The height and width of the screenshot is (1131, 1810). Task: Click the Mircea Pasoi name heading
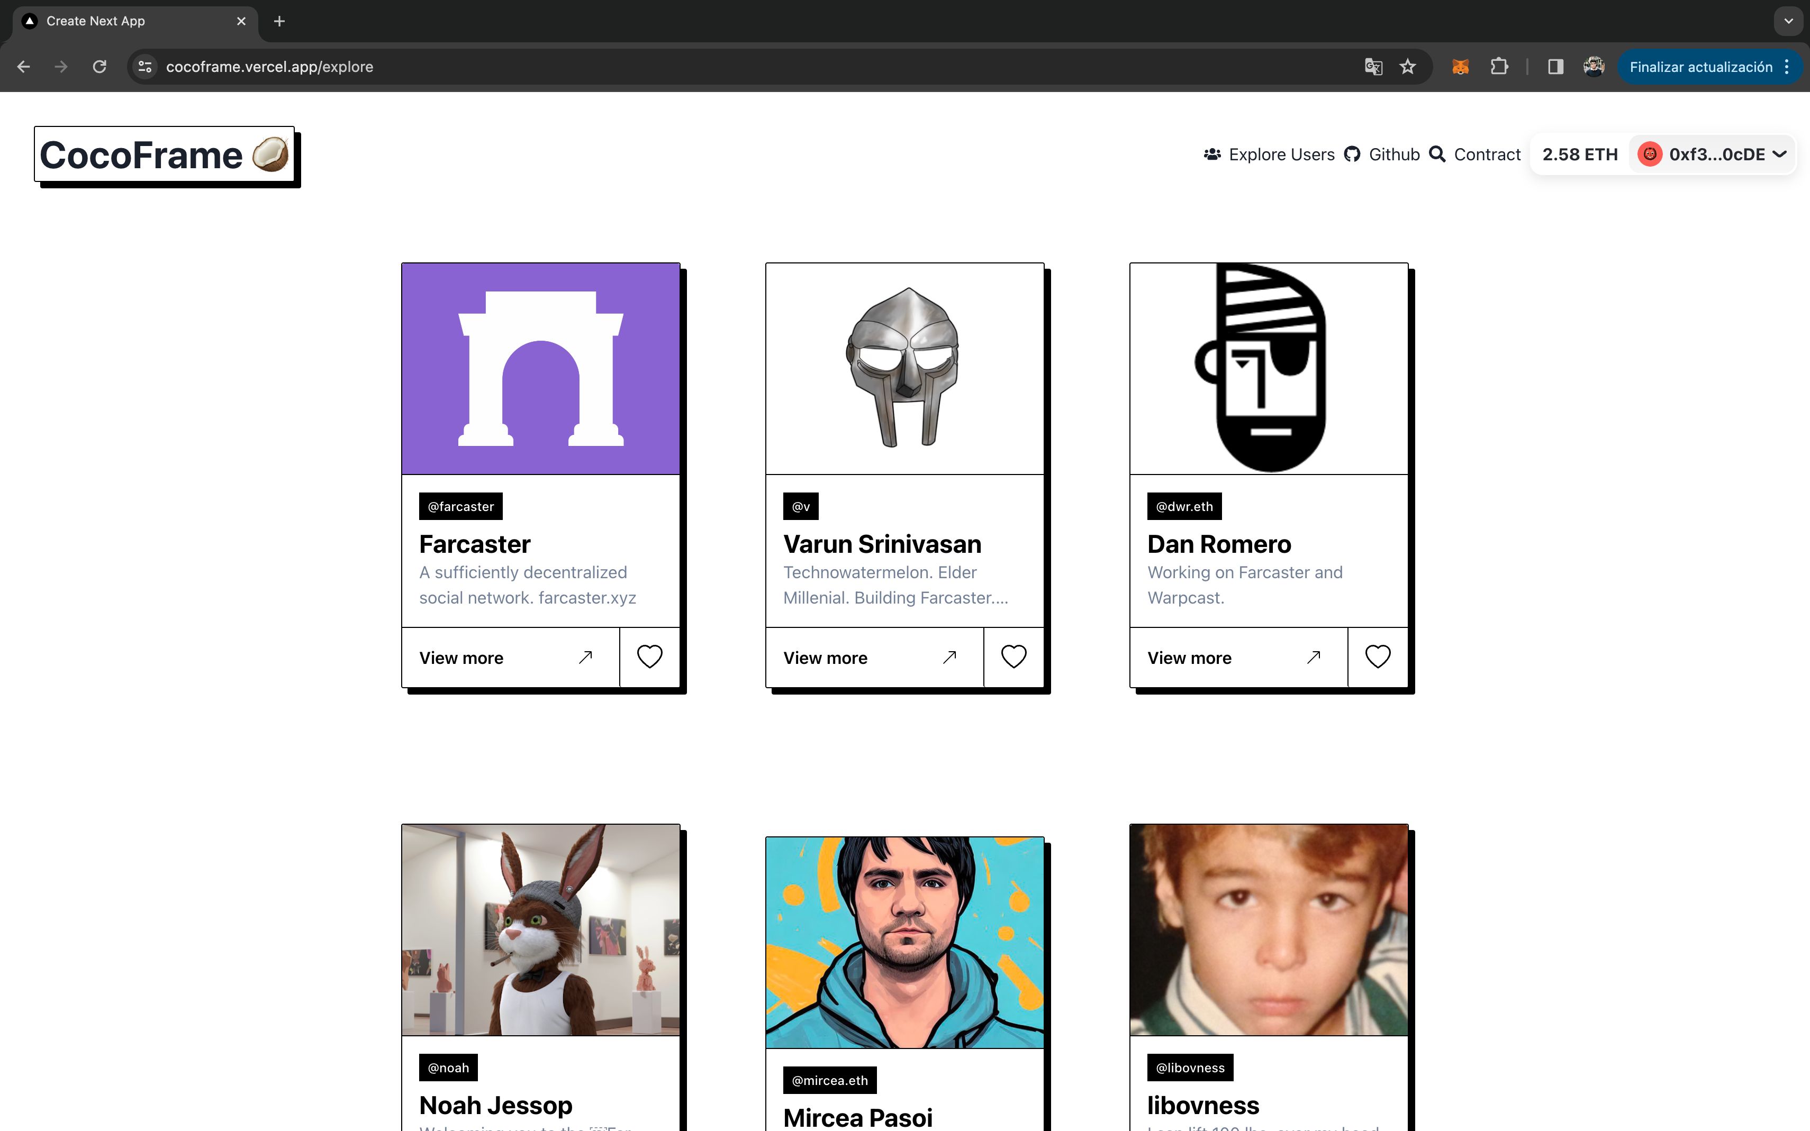click(857, 1118)
